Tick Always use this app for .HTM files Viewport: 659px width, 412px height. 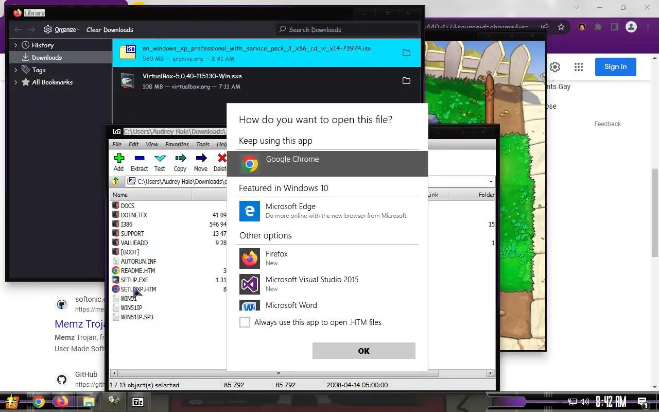tap(245, 322)
